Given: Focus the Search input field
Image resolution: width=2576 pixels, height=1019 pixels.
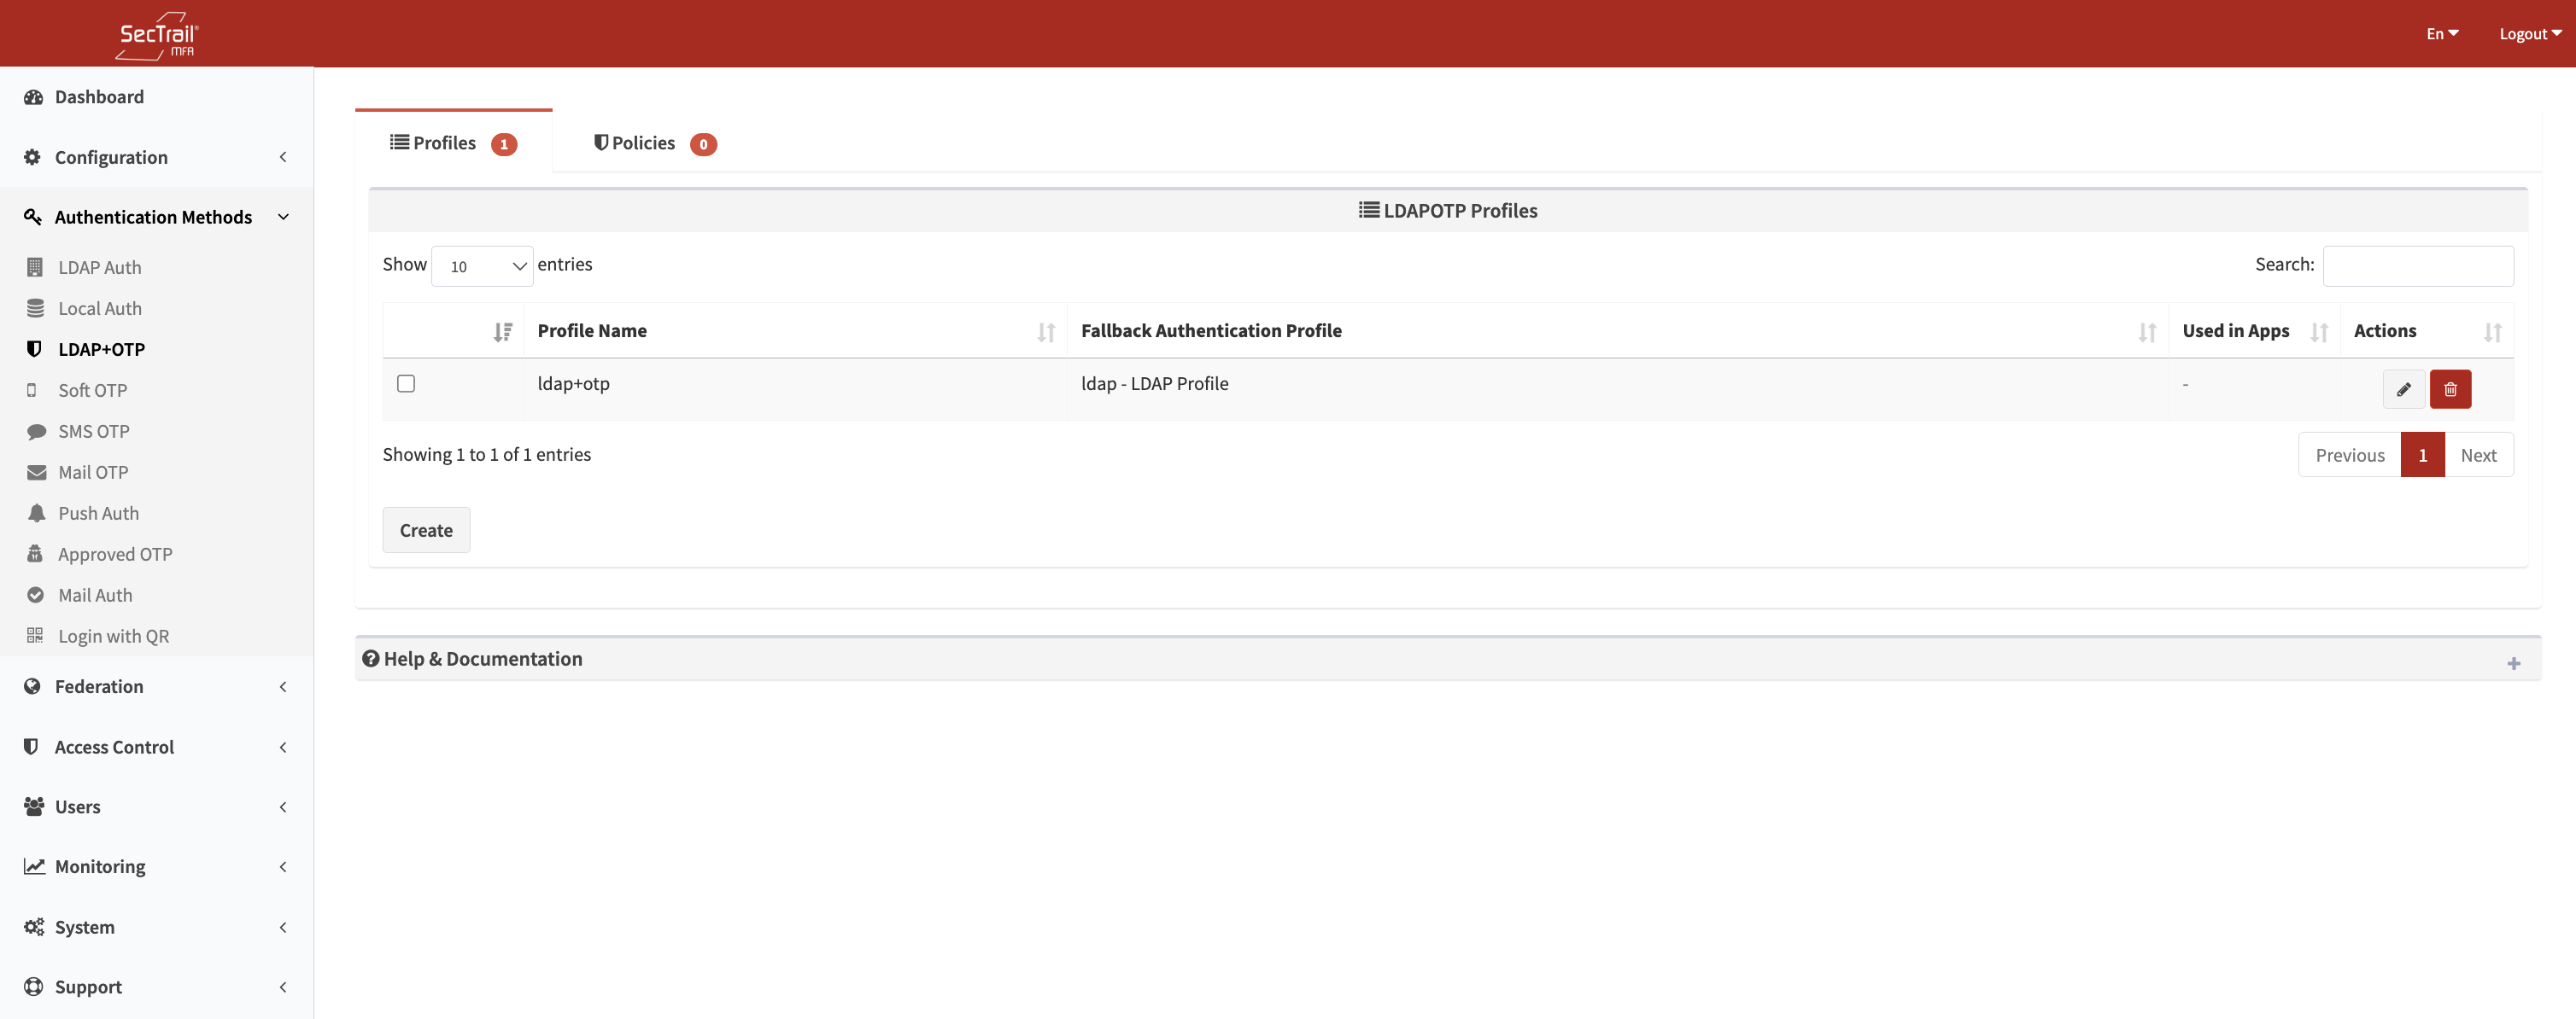Looking at the screenshot, I should tap(2417, 265).
